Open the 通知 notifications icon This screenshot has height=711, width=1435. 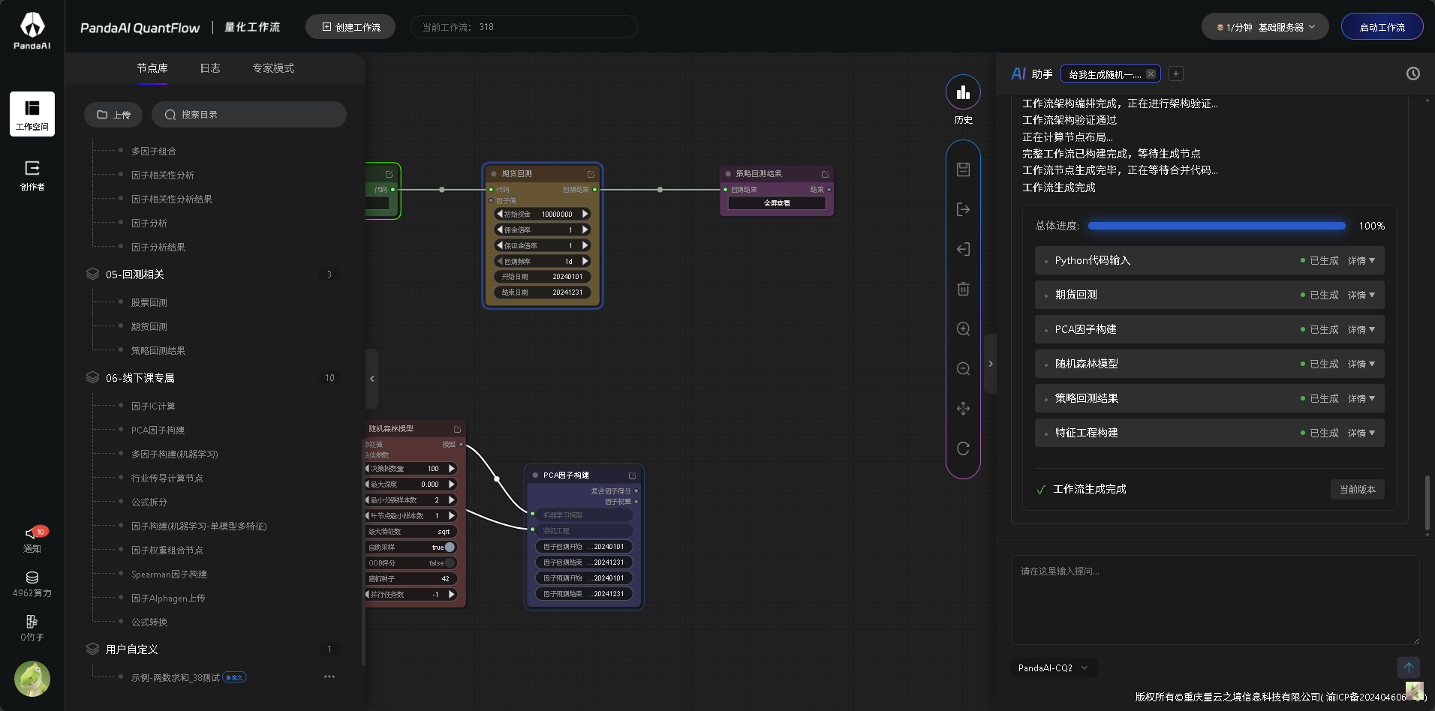click(x=32, y=539)
